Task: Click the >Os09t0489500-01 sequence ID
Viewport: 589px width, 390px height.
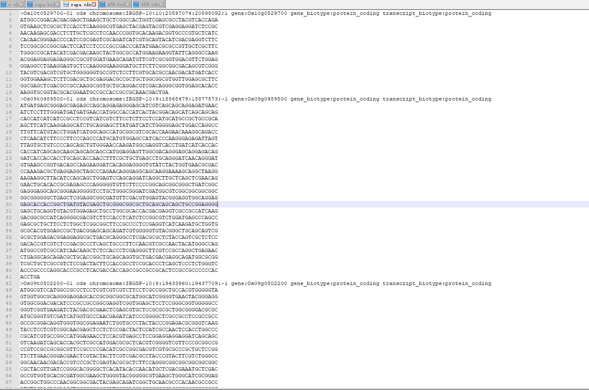Action: point(47,99)
